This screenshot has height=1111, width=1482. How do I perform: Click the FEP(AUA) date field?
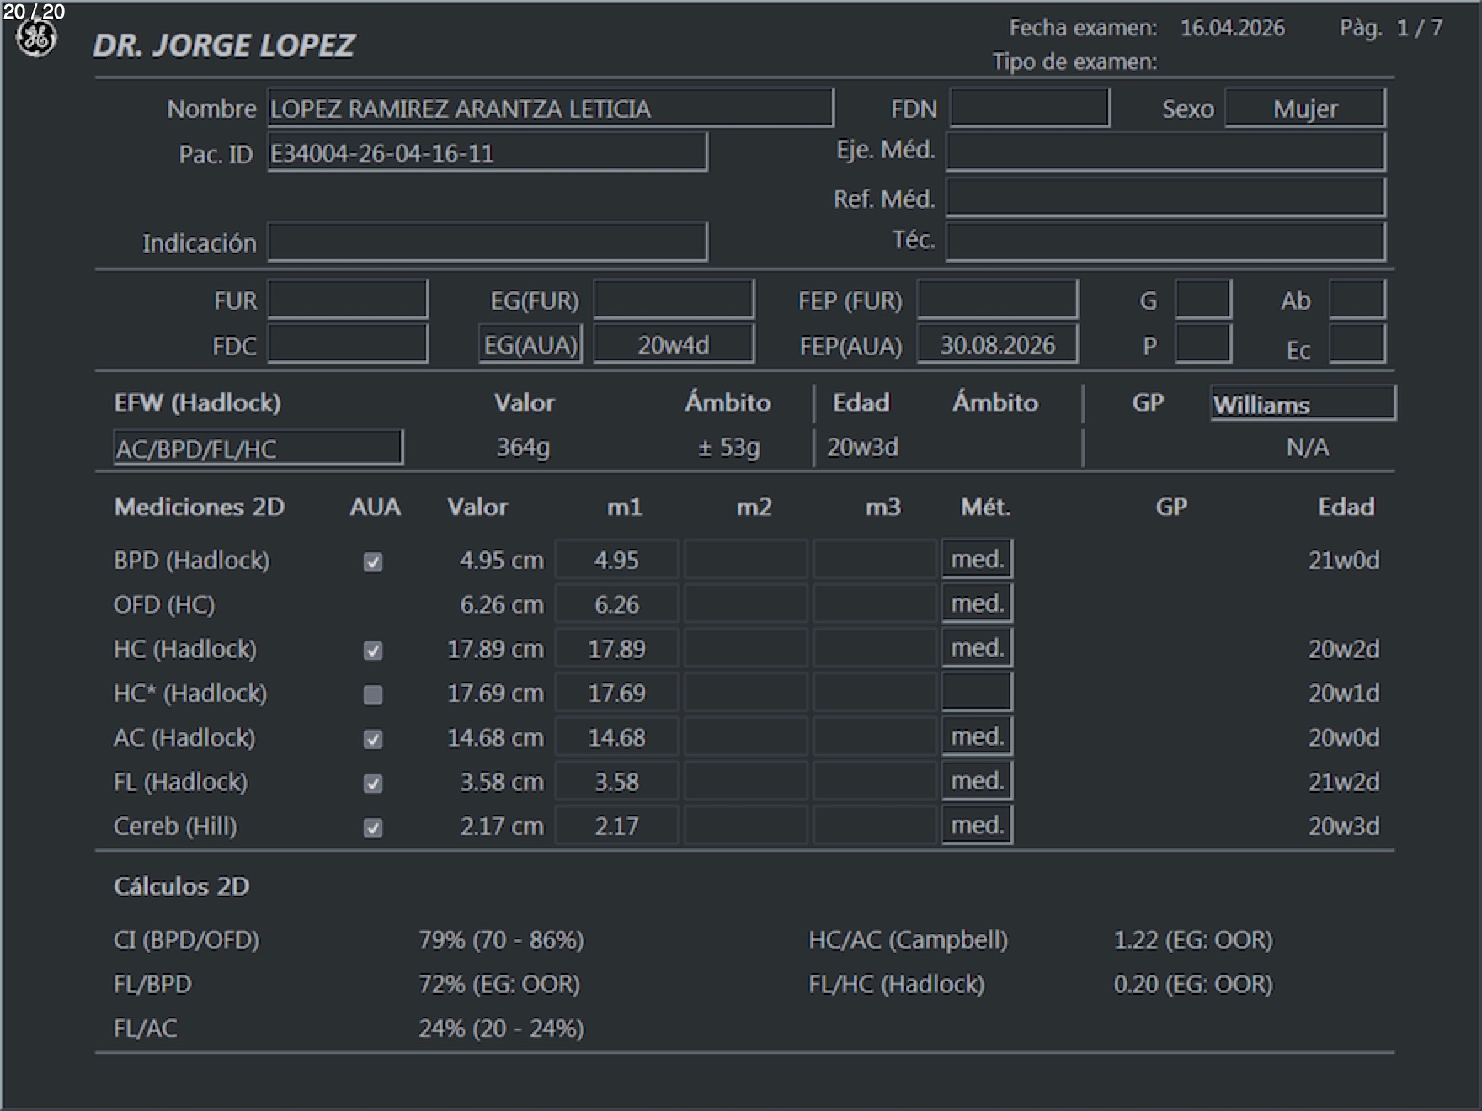(x=997, y=345)
